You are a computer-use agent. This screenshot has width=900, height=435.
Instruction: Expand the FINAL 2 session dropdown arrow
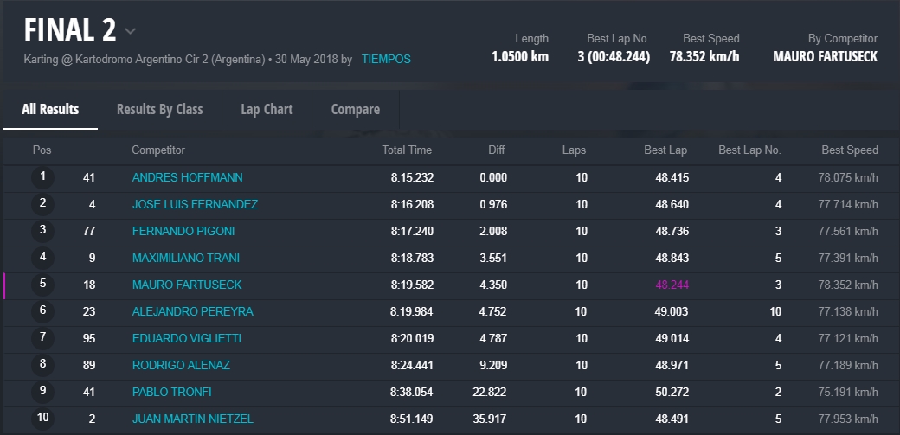tap(130, 32)
